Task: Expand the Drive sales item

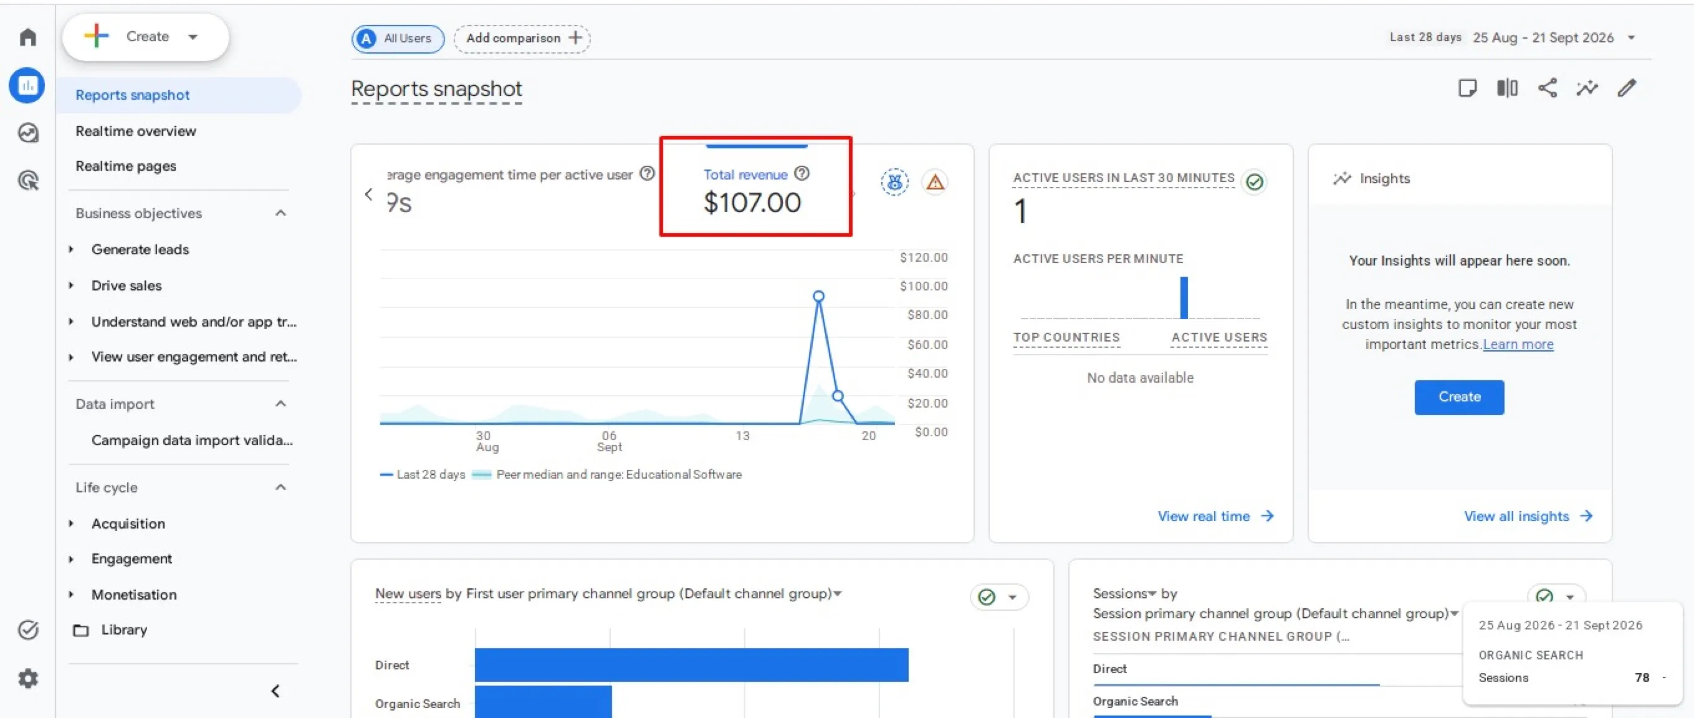Action: tap(71, 285)
